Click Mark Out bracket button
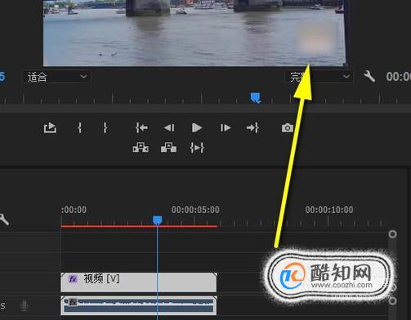This screenshot has width=411, height=320. 105,127
